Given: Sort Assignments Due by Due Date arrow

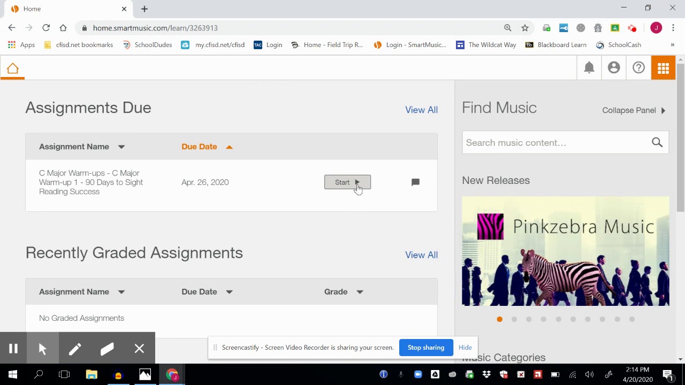Looking at the screenshot, I should click(x=229, y=147).
